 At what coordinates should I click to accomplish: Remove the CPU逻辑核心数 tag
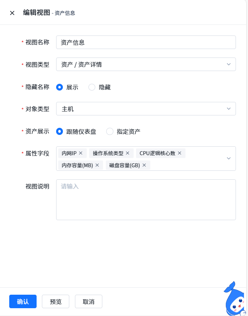click(x=179, y=153)
